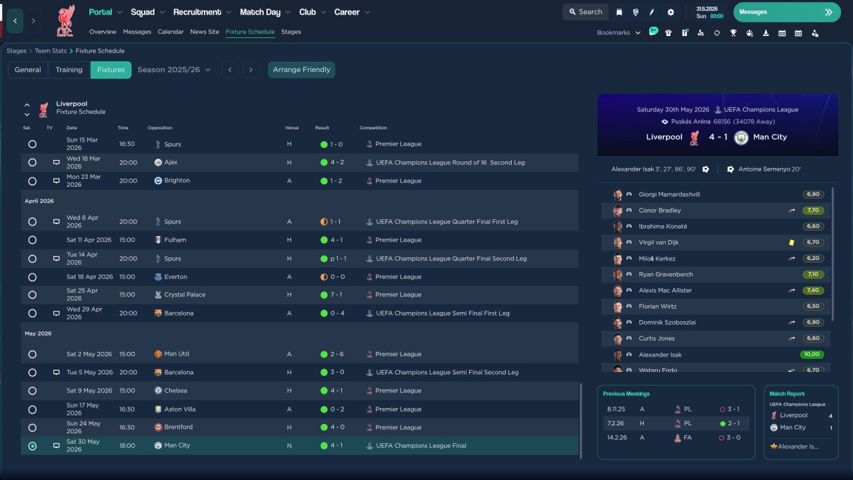Select the radio button for the Aston Villa fixture
Viewport: 853px width, 480px height.
[33, 409]
